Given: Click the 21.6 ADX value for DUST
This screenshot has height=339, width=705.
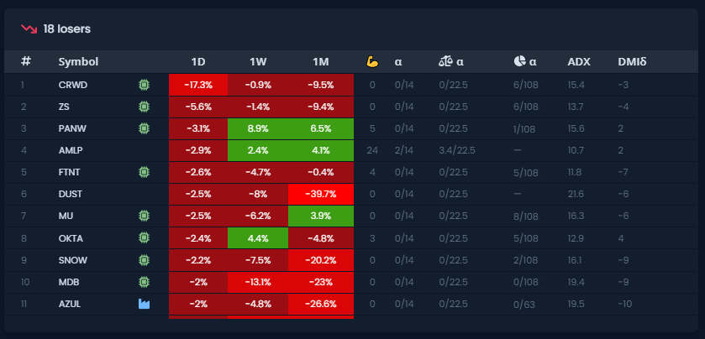Looking at the screenshot, I should 576,195.
